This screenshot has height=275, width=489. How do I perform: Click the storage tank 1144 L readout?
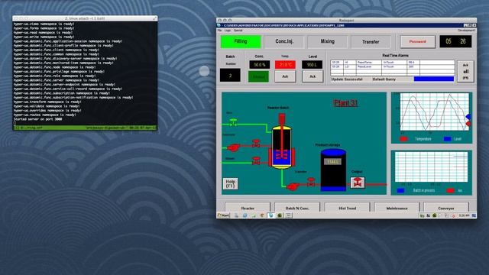[x=332, y=161]
